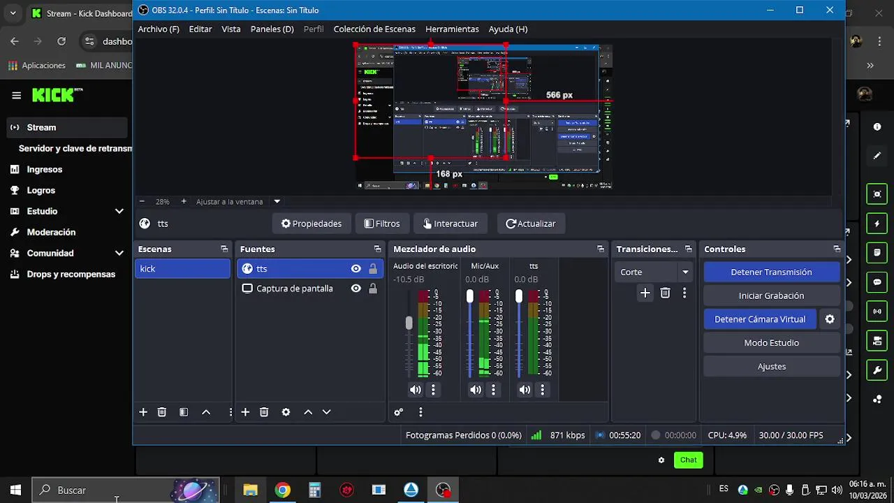
Task: Open Mic/Aux channel three-dot options
Action: pos(493,390)
